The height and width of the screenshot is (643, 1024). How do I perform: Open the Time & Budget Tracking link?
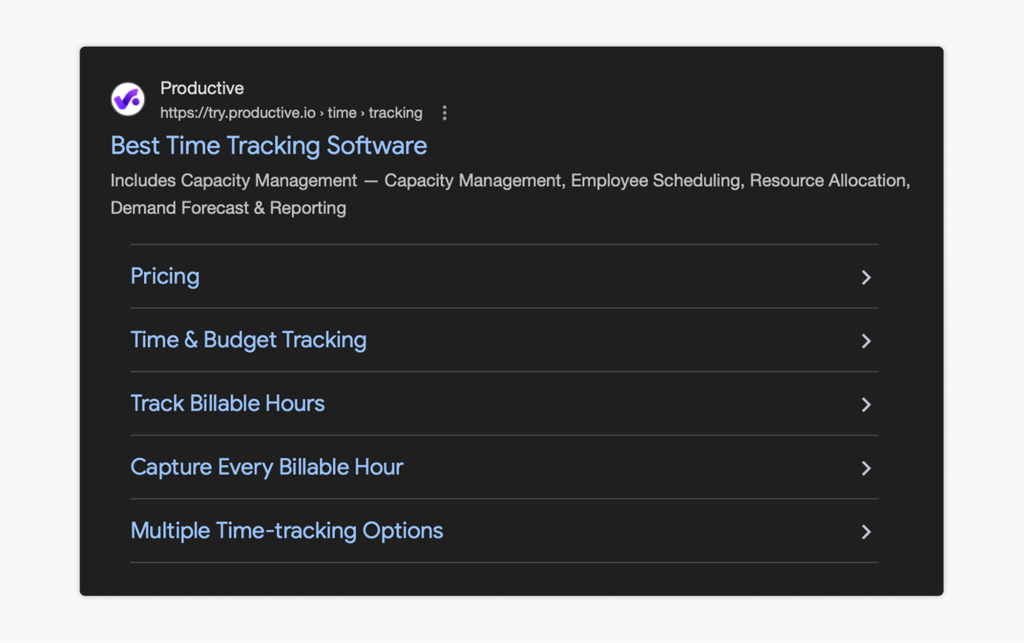pyautogui.click(x=248, y=340)
